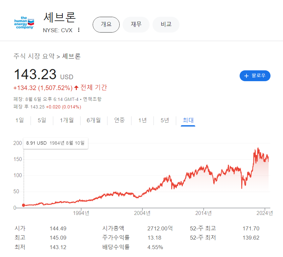The height and width of the screenshot is (257, 283).
Task: Select the 비교 tab
Action: [x=166, y=25]
